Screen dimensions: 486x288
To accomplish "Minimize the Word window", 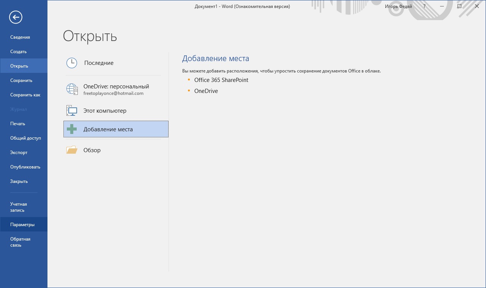I will pos(442,6).
